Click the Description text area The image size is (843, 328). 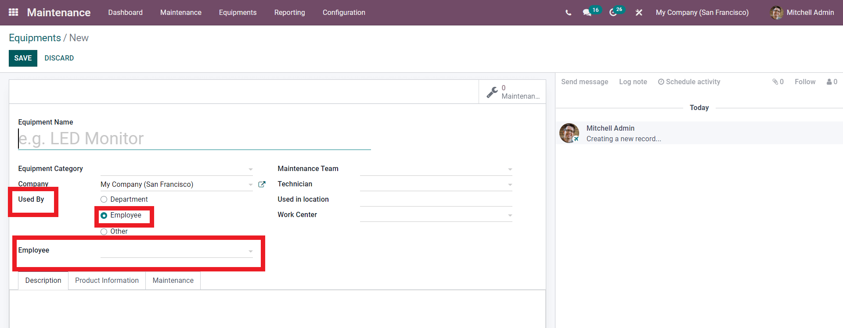coord(277,309)
